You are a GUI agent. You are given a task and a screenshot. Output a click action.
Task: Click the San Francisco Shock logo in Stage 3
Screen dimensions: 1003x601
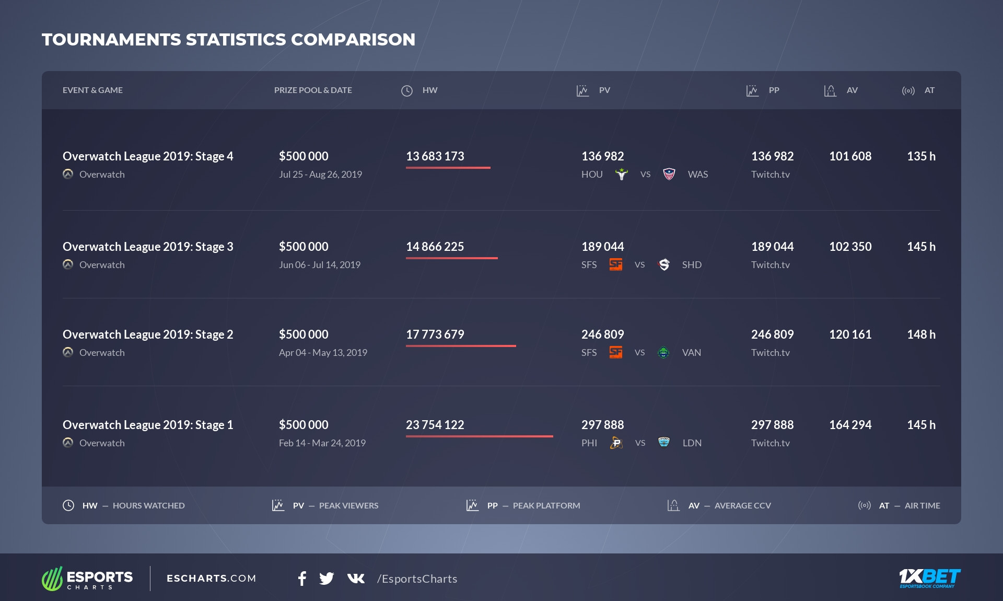click(x=616, y=265)
